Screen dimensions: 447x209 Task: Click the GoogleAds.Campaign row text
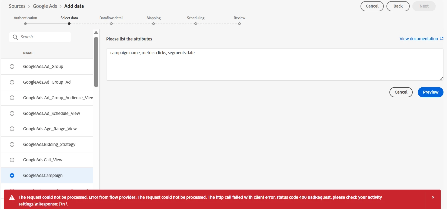[43, 175]
